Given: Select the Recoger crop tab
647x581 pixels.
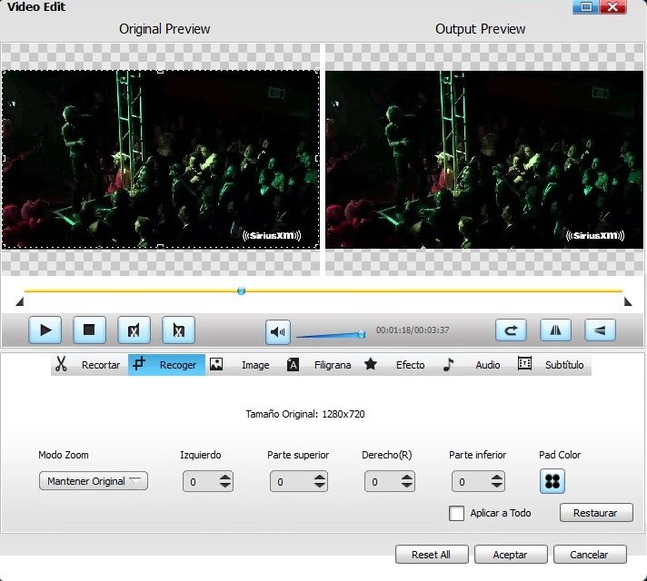Looking at the screenshot, I should 166,365.
